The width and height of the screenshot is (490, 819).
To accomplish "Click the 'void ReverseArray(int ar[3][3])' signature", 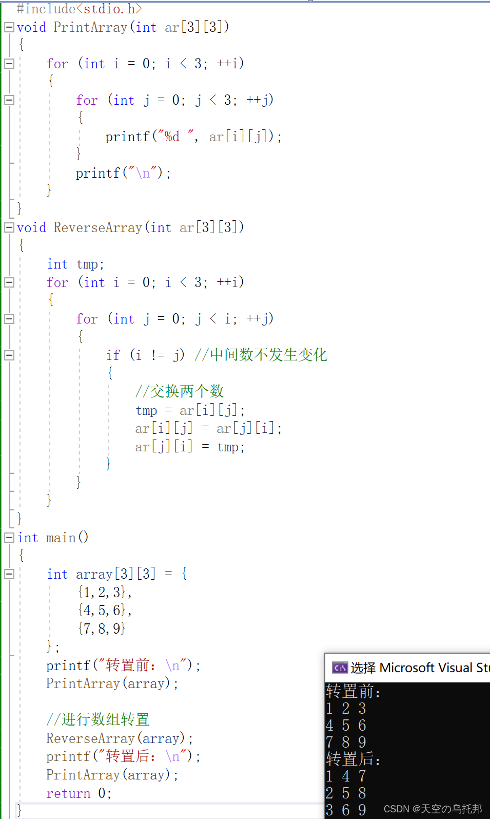I will pos(130,227).
